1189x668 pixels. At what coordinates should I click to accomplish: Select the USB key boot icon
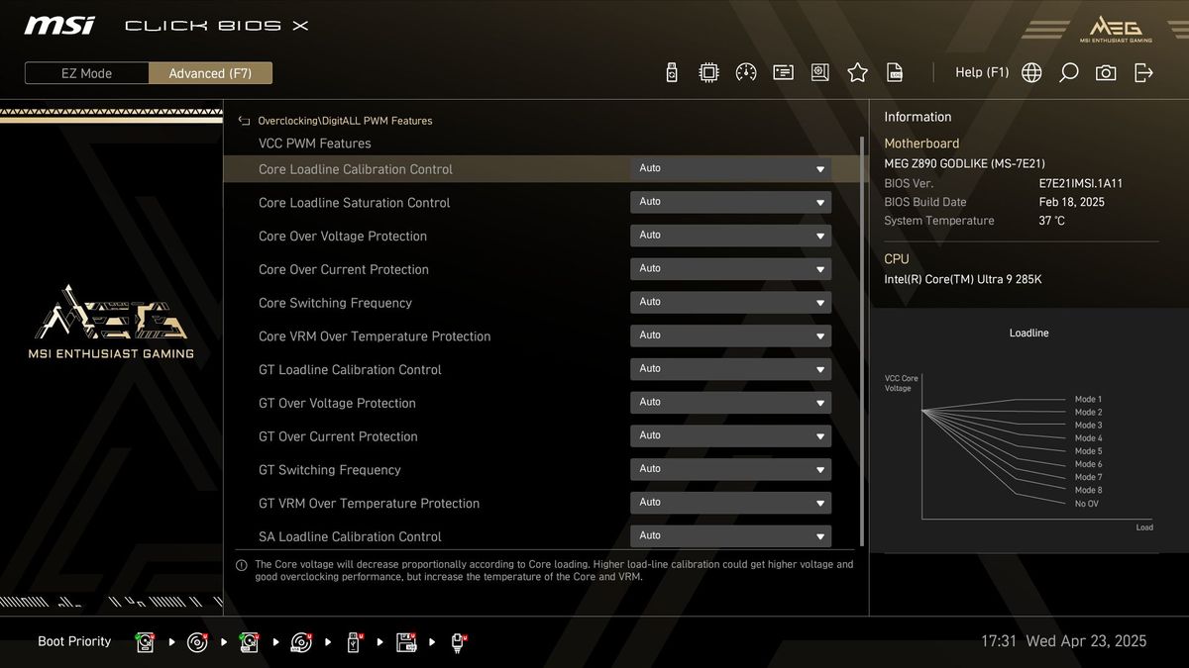[x=354, y=642]
